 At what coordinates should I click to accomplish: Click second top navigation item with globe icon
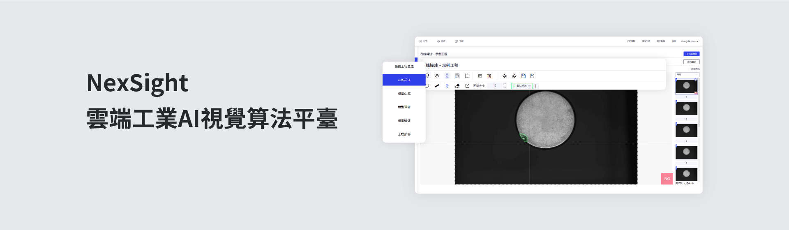click(x=441, y=41)
